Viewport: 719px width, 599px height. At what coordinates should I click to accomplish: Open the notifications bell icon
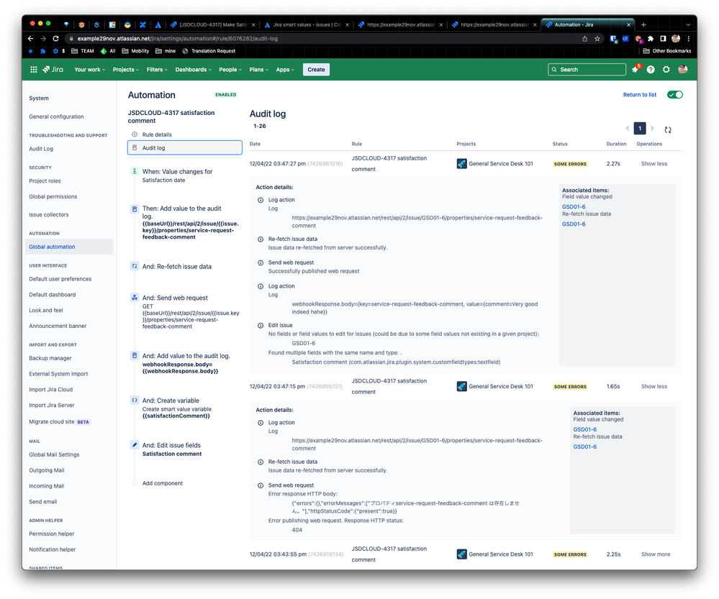tap(635, 70)
